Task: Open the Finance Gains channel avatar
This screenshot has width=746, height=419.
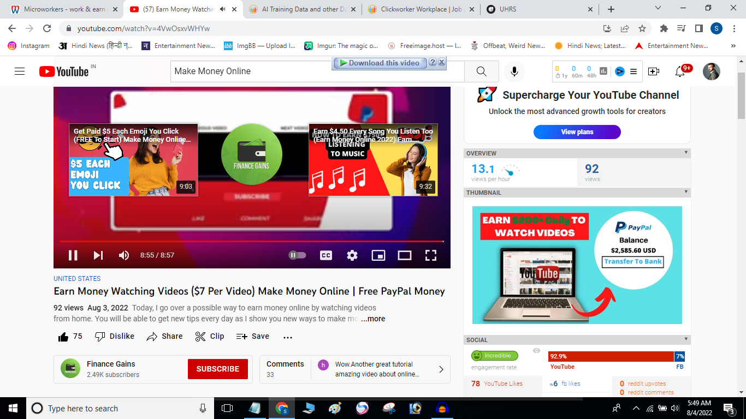Action: (x=70, y=368)
